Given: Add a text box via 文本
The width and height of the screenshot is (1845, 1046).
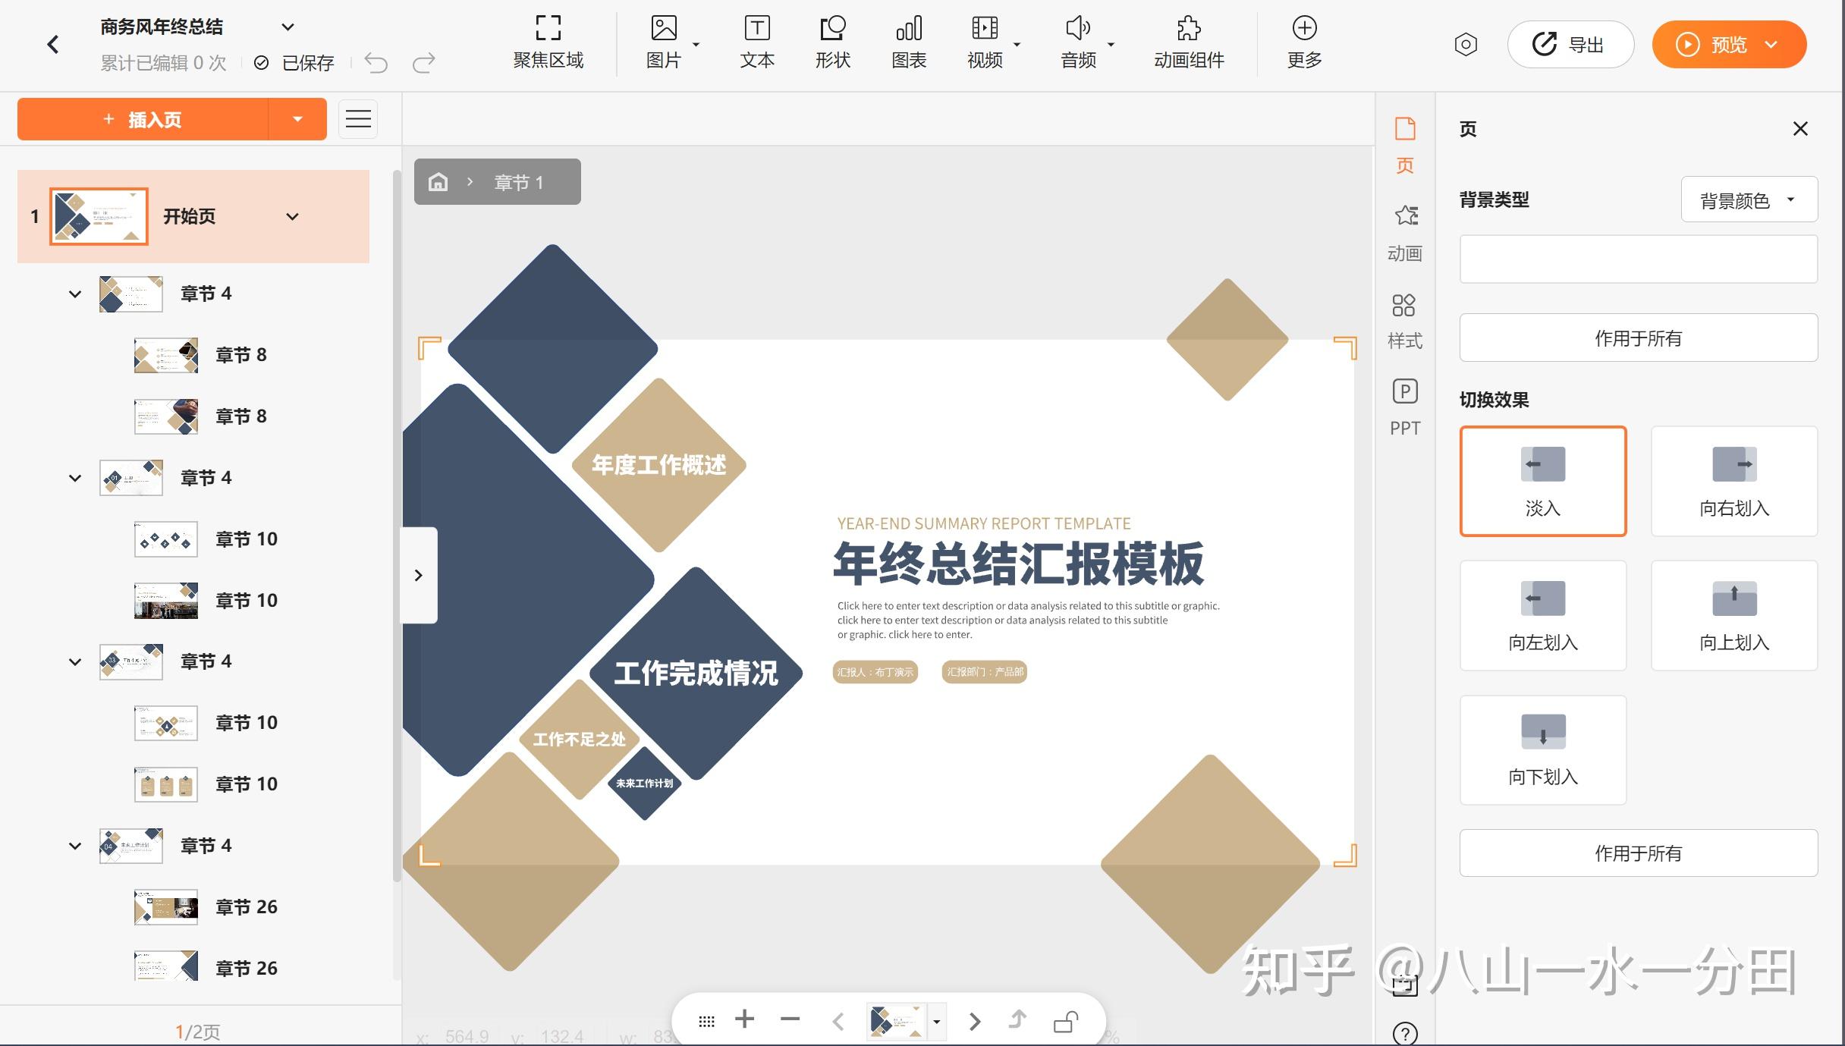Looking at the screenshot, I should tap(756, 42).
